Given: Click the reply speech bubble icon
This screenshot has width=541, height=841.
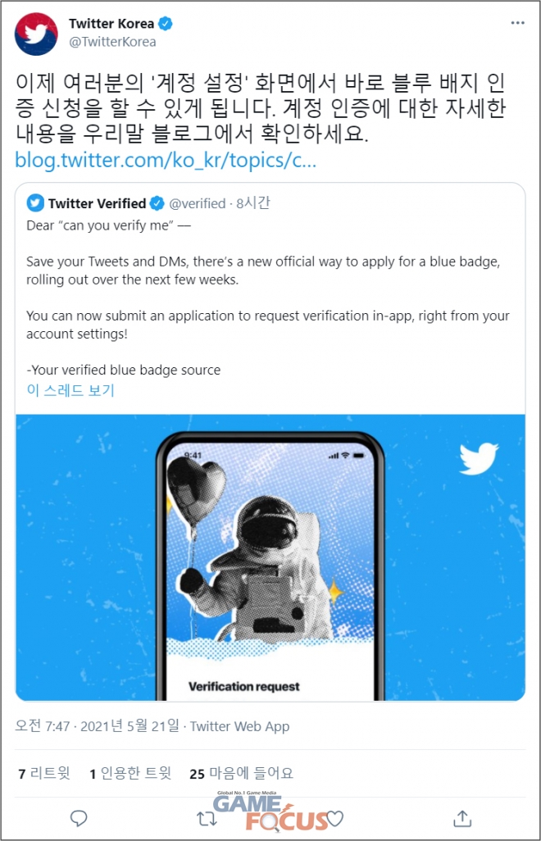Looking at the screenshot, I should [79, 818].
